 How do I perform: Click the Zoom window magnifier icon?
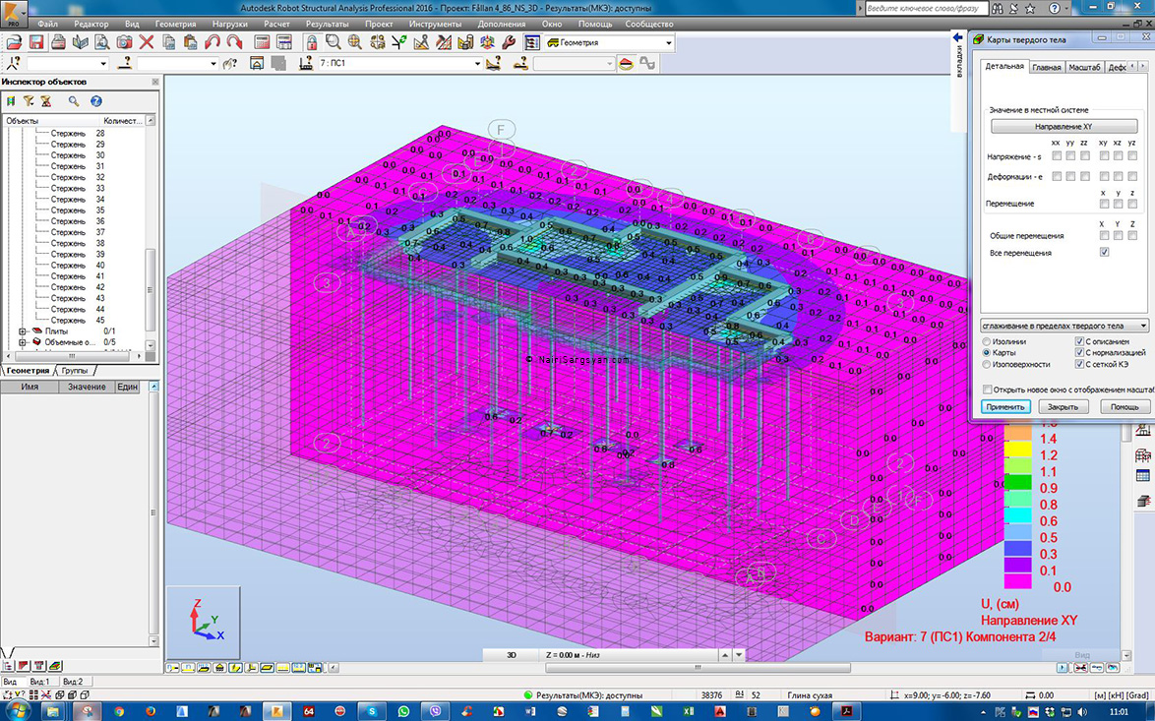(x=333, y=42)
